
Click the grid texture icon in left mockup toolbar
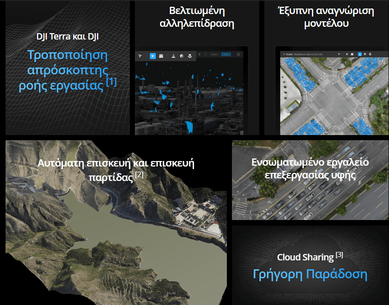point(161,56)
